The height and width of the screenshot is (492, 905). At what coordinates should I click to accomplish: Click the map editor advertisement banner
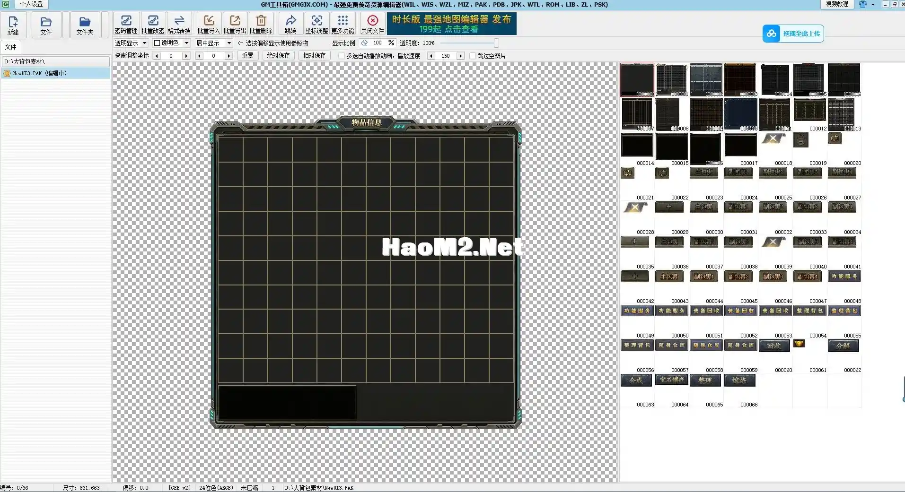(451, 24)
